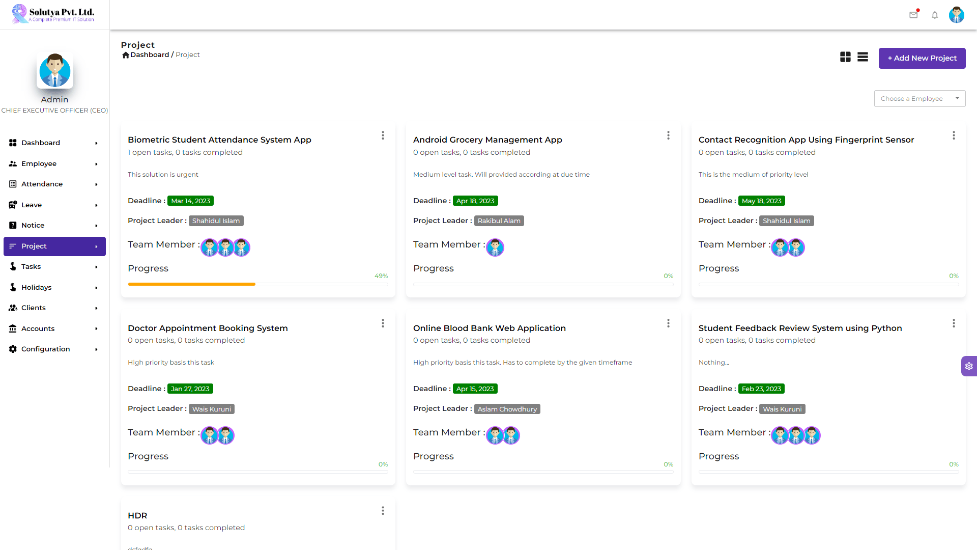Open the notifications bell

click(935, 15)
